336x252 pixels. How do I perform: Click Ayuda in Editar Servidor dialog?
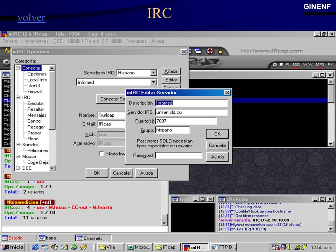point(217,157)
